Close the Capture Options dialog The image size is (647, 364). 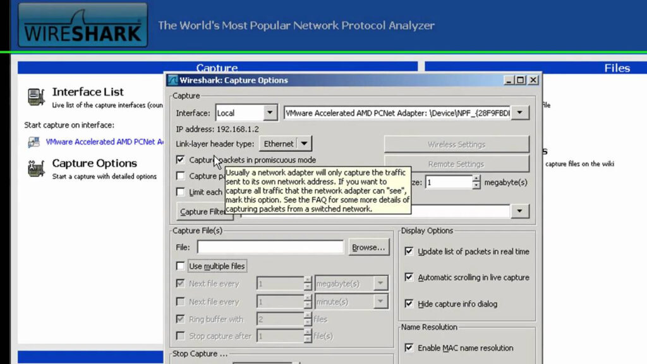click(533, 80)
